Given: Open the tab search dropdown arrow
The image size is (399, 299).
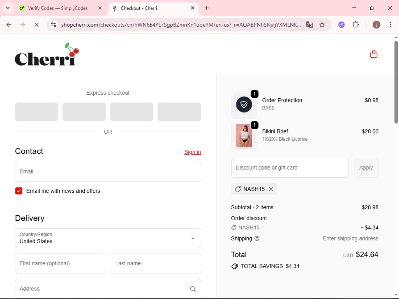Looking at the screenshot, I should [x=8, y=8].
